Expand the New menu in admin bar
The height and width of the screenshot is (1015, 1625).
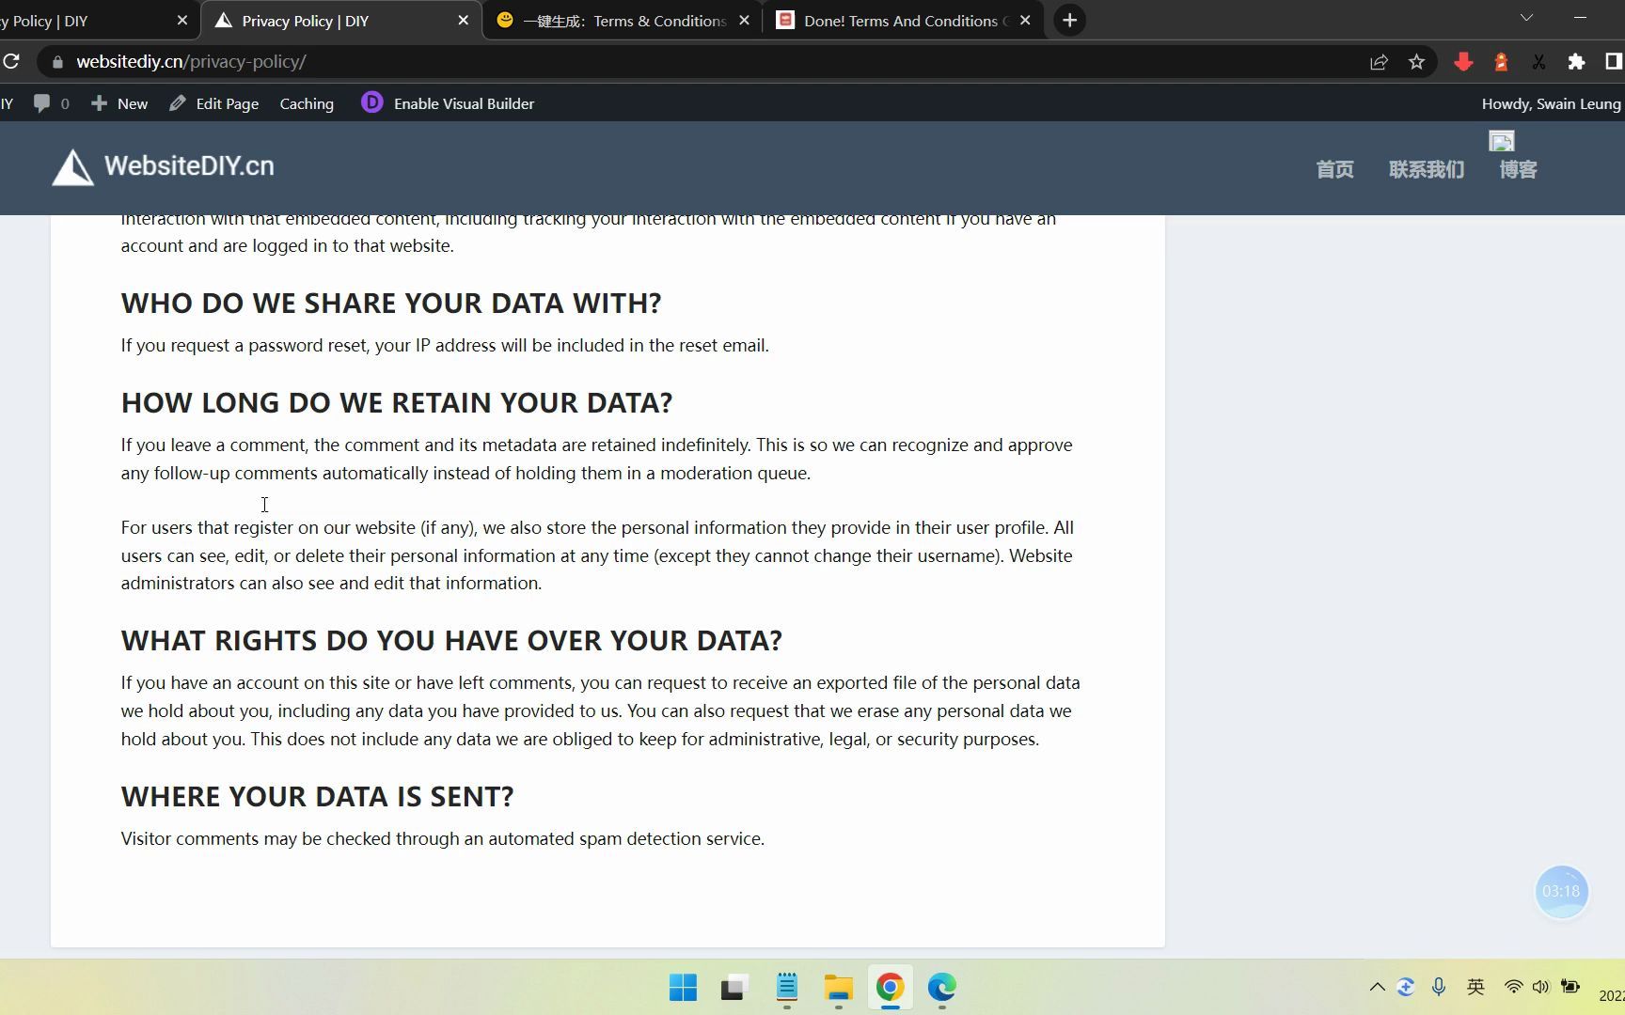118,103
